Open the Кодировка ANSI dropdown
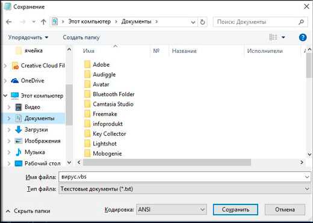The width and height of the screenshot is (313, 223). click(172, 210)
